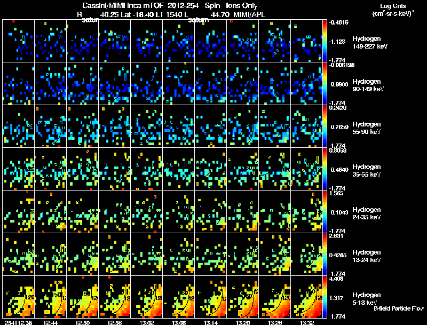427x325 pixels.
Task: Select the 'Hydrogen 5-13 keV' row label
Action: coord(367,299)
